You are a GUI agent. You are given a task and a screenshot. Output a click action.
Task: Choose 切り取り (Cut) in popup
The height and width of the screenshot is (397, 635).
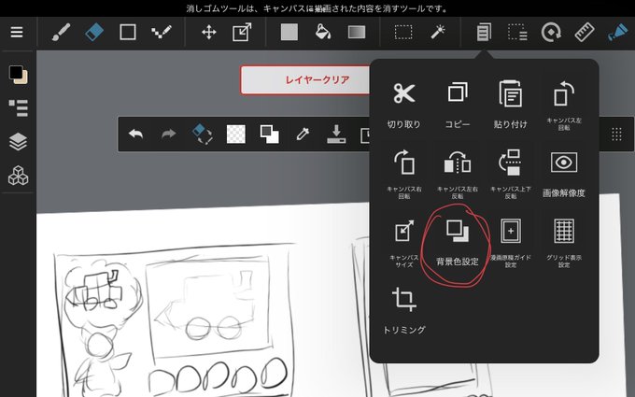(x=403, y=105)
